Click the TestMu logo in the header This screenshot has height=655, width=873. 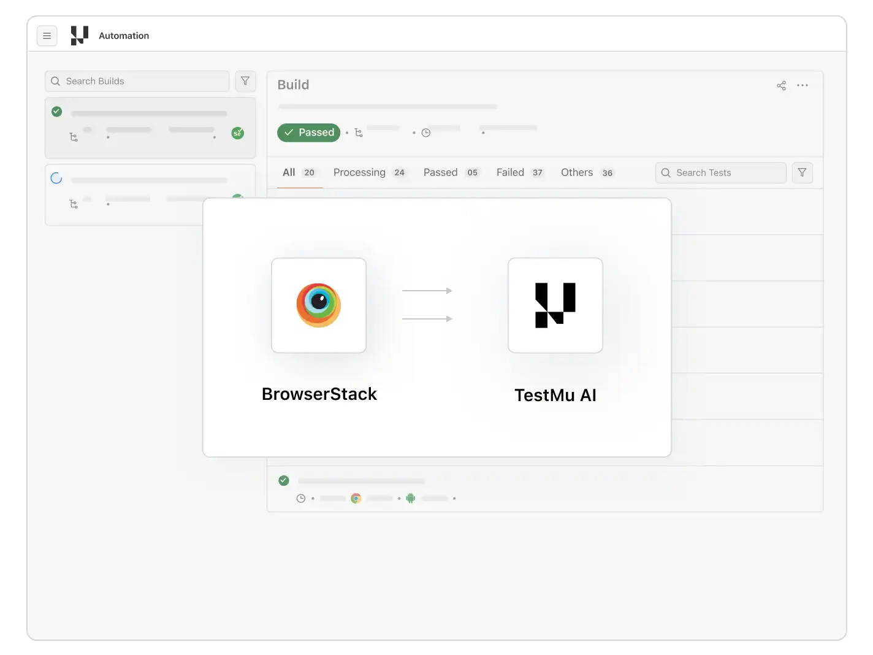click(78, 36)
